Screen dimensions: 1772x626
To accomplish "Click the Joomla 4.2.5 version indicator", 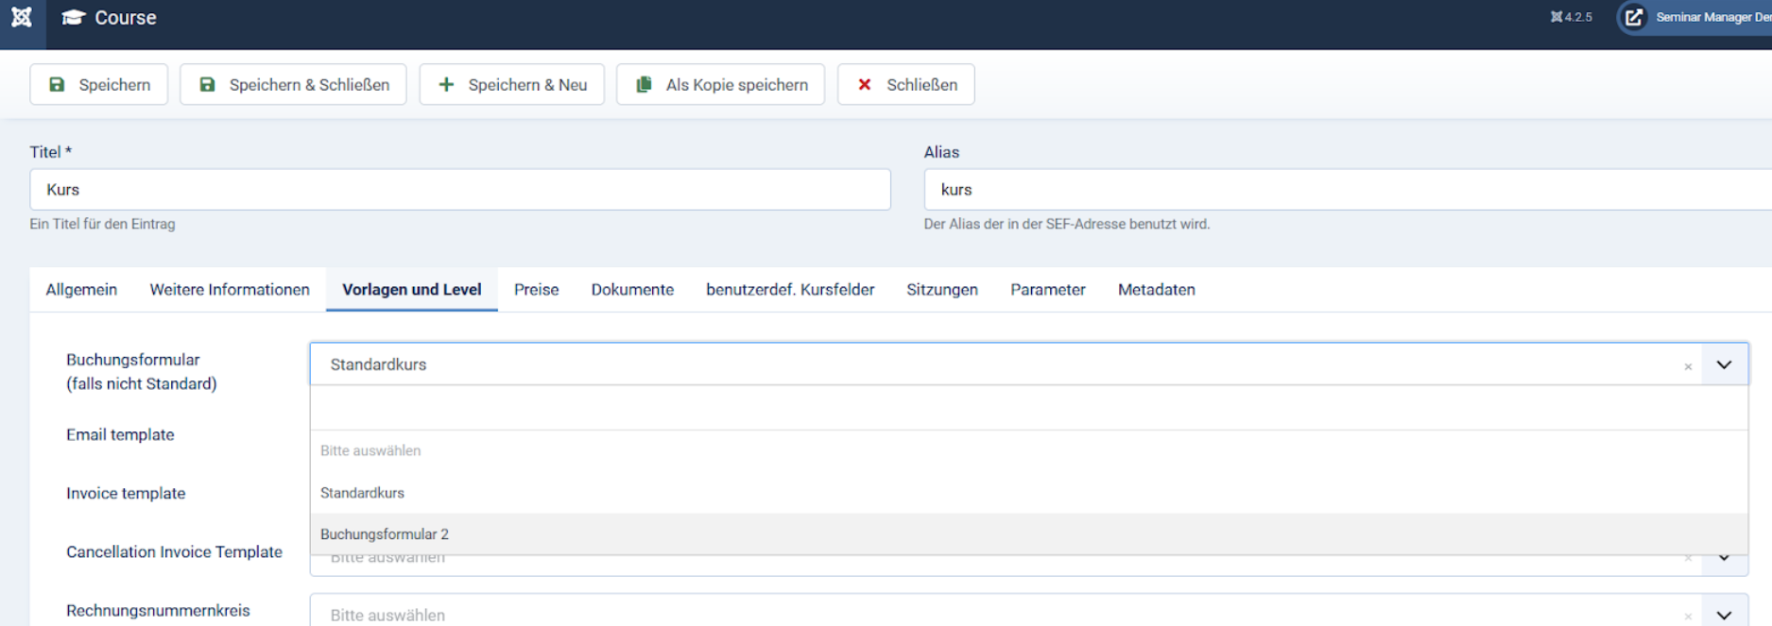I will click(x=1571, y=17).
